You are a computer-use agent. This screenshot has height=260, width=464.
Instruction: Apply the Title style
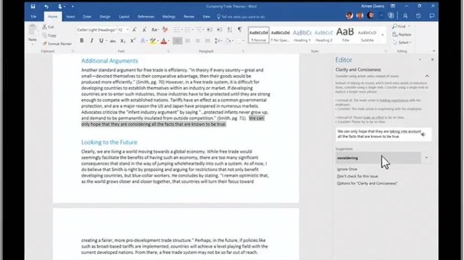pos(345,35)
